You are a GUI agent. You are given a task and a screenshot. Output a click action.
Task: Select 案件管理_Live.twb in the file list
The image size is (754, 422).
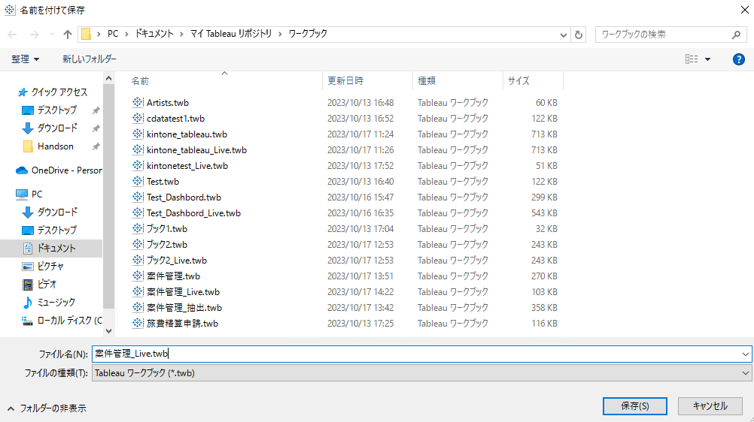tap(183, 292)
